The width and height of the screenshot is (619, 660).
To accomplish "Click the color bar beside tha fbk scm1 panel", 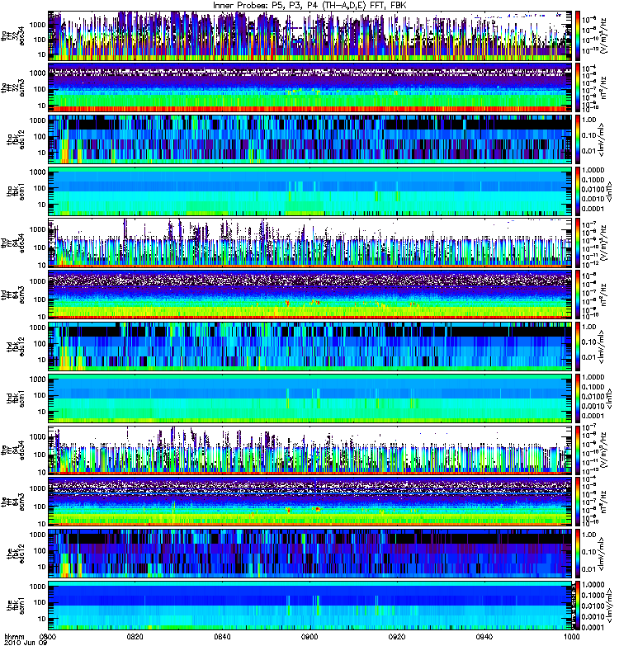I will pos(579,191).
